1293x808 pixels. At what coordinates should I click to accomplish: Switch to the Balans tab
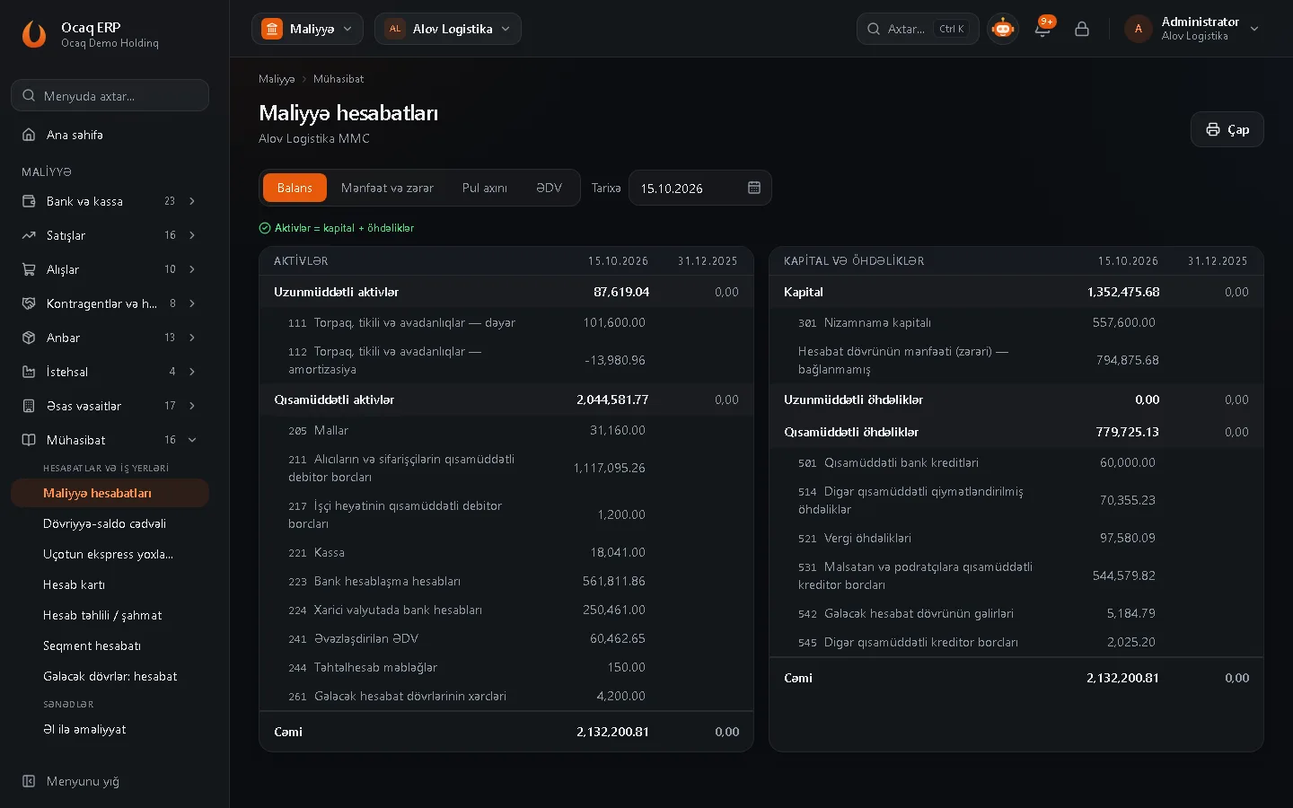(295, 188)
